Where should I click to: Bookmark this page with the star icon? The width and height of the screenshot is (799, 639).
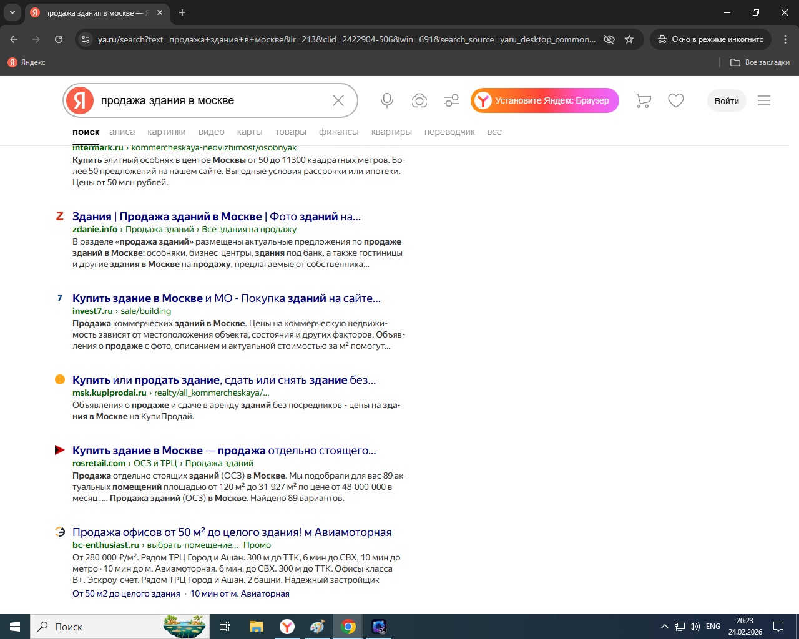[629, 39]
